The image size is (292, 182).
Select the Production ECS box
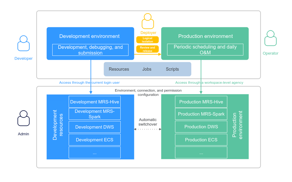point(201,140)
